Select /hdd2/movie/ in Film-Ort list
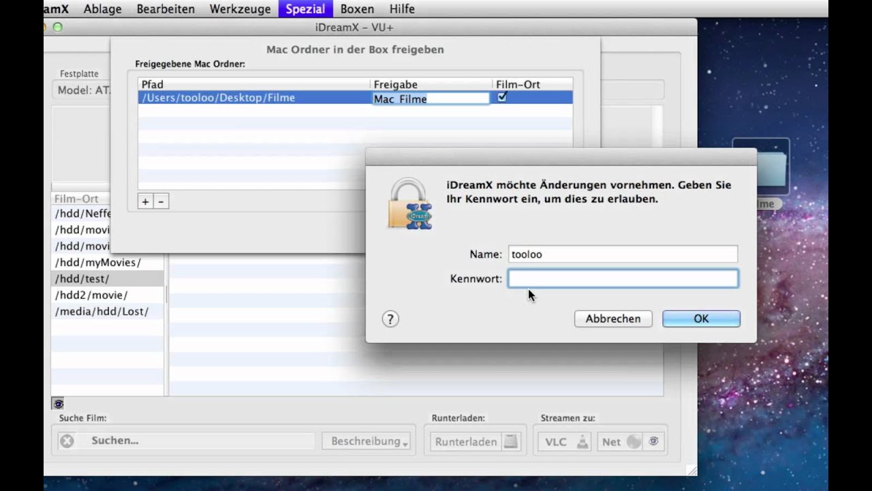 click(x=108, y=295)
